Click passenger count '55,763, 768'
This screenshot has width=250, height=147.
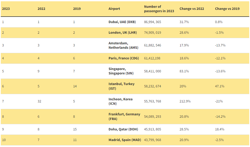(x=153, y=101)
